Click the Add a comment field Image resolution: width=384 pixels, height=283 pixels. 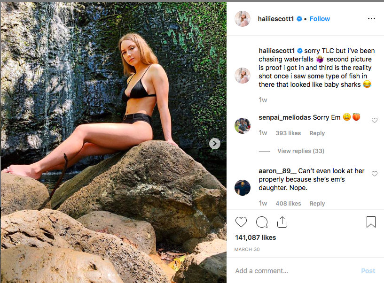291,271
